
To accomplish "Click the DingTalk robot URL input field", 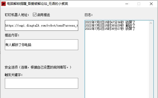I will point(42,25).
